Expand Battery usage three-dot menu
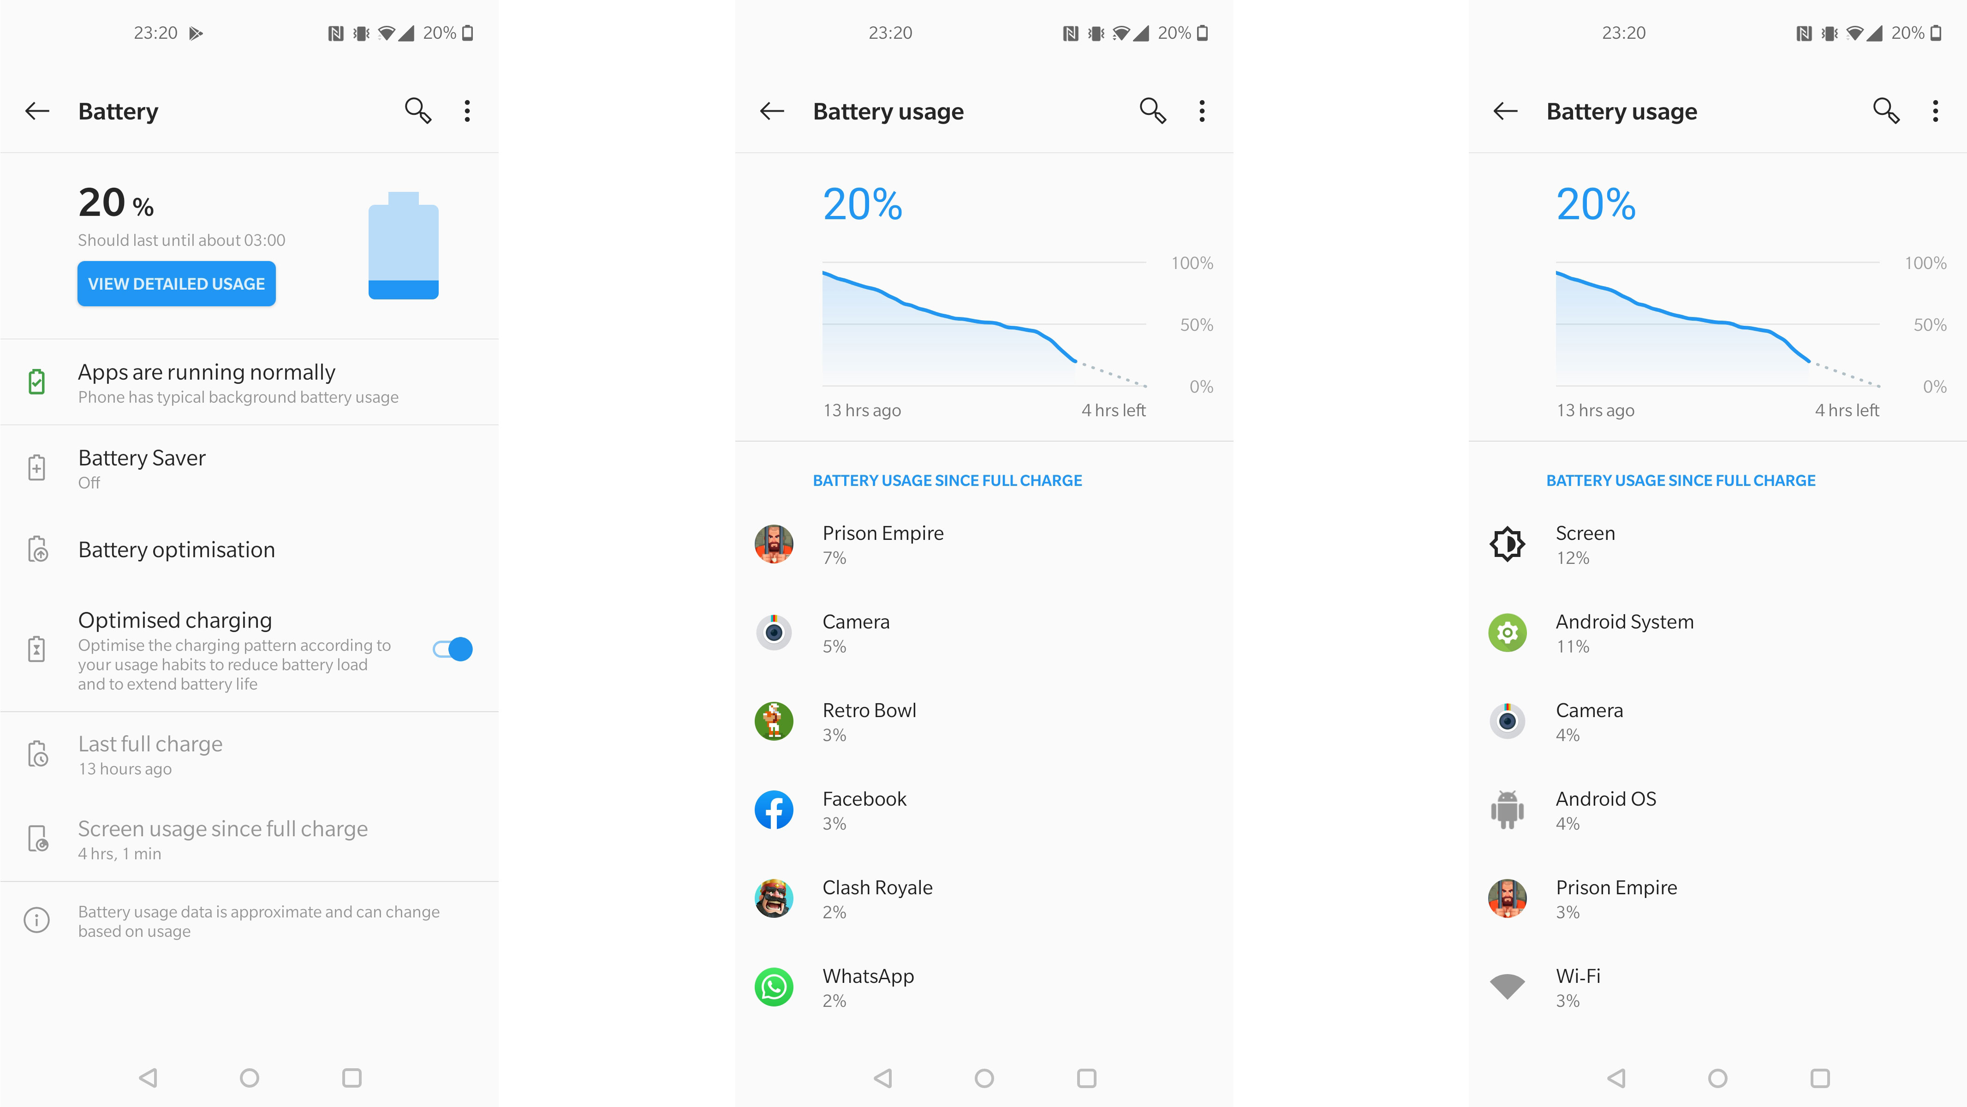Viewport: 1967px width, 1107px height. [1201, 111]
